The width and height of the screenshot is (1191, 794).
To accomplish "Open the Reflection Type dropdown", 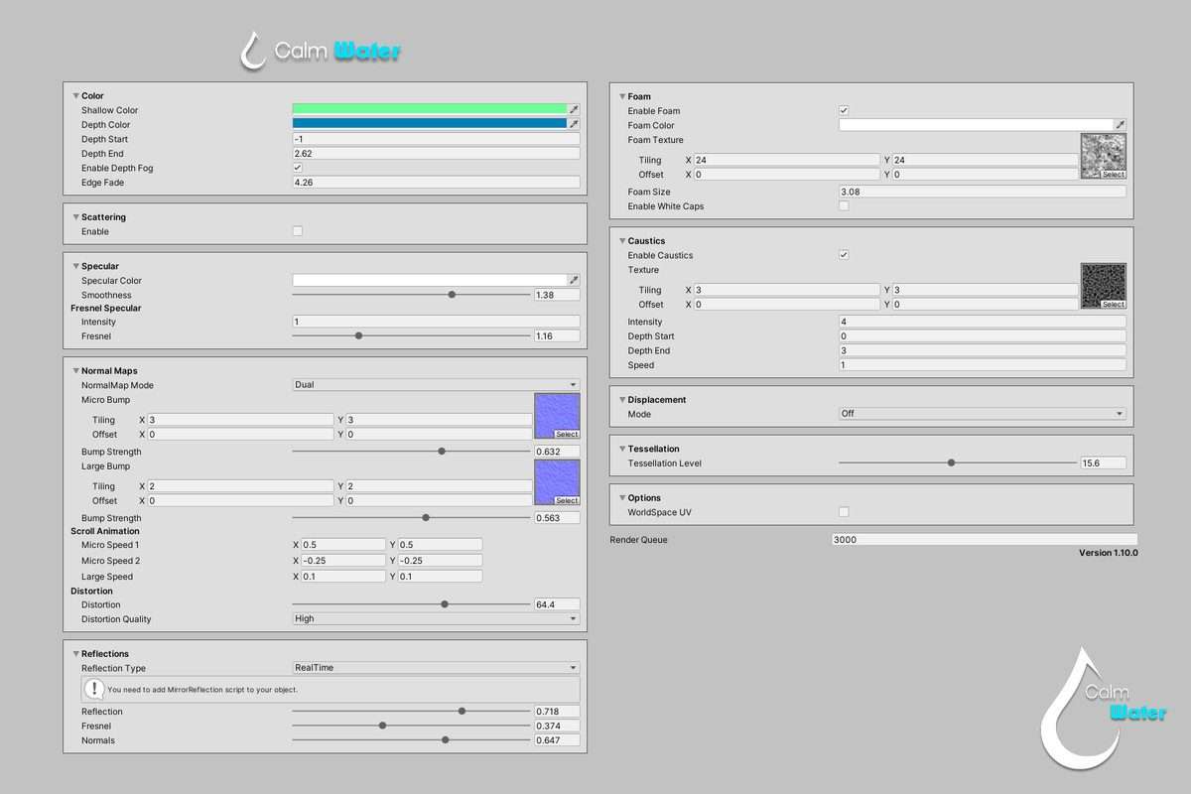I will [x=436, y=668].
